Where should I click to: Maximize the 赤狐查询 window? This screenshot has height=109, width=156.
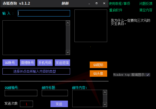pos(97,3)
